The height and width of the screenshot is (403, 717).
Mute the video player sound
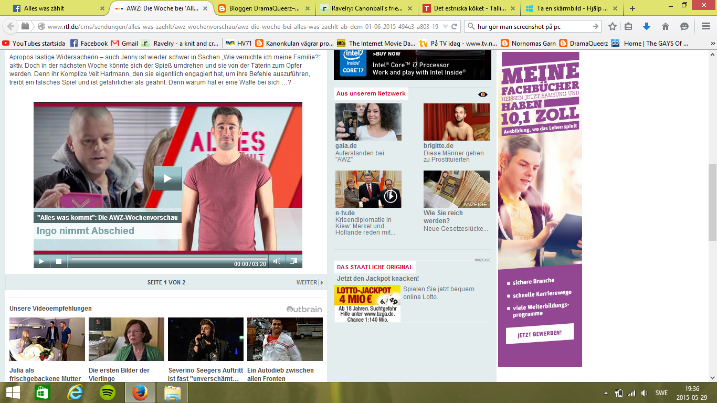click(x=277, y=261)
